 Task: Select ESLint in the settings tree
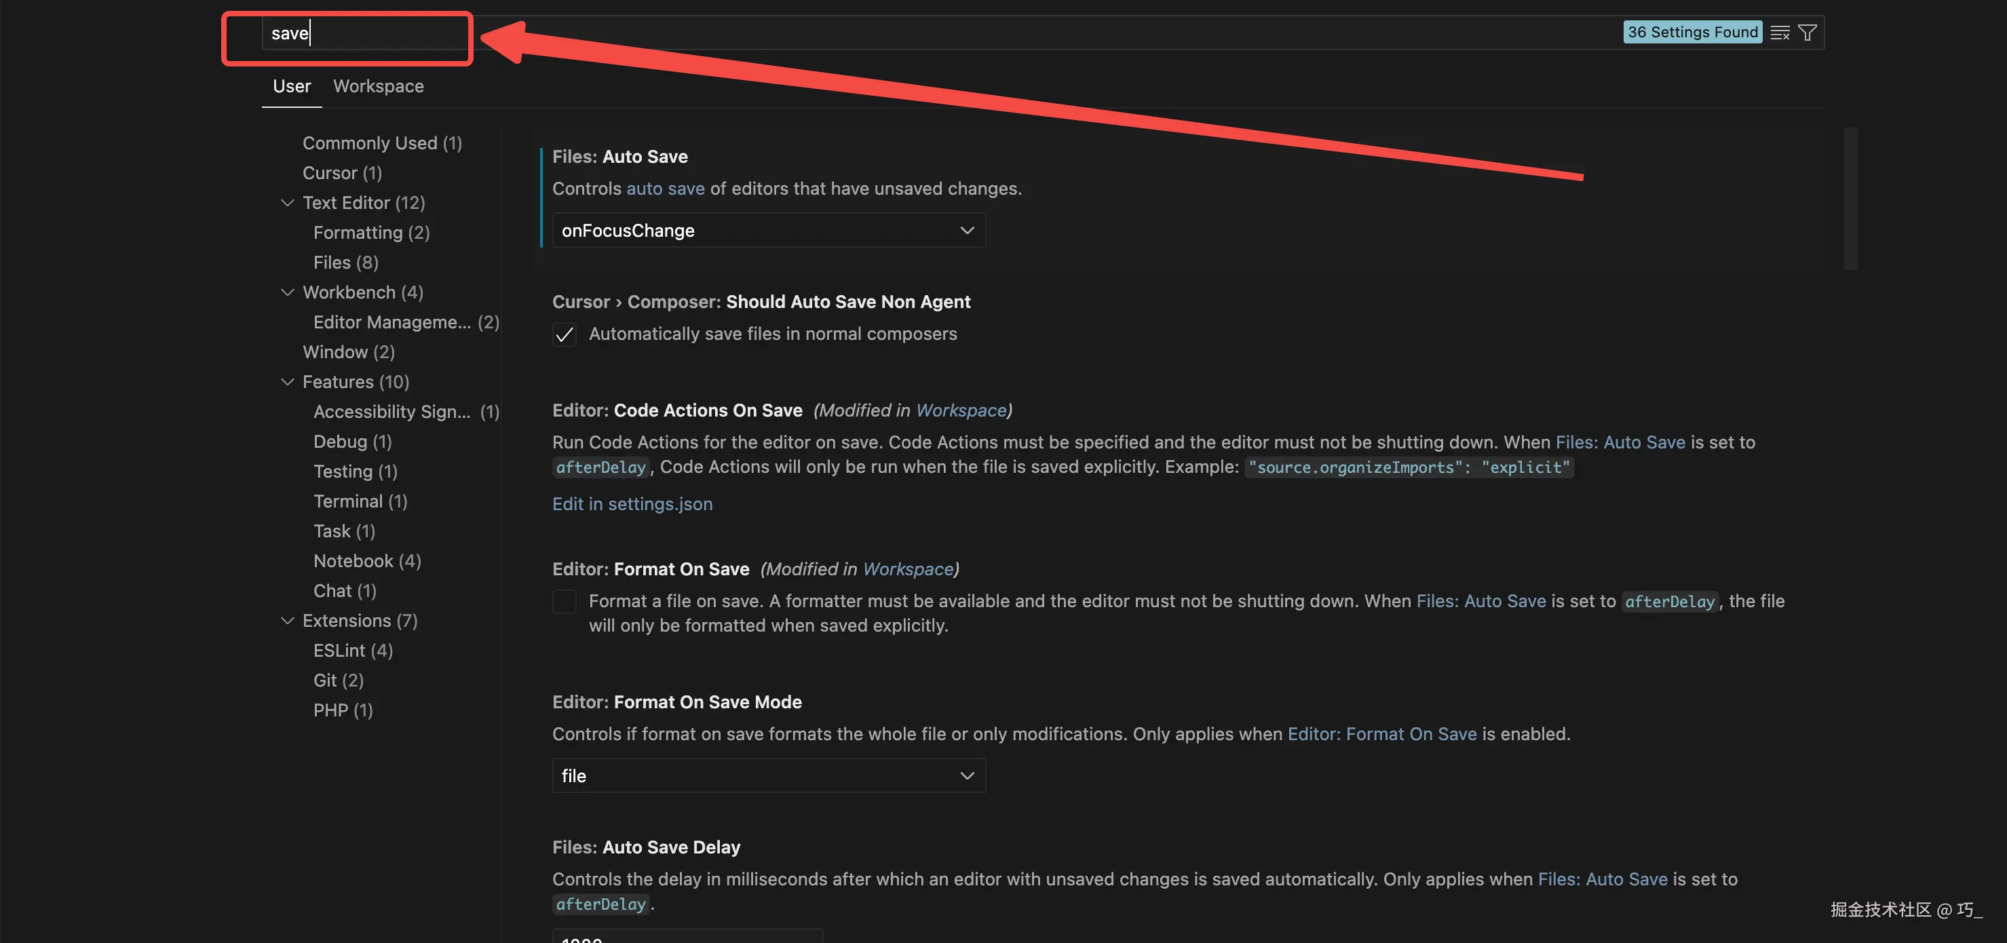(352, 651)
